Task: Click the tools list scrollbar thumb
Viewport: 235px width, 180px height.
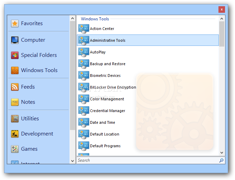Action: 222,34
